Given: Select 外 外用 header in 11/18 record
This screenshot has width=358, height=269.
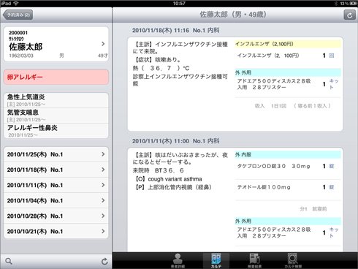Looking at the screenshot, I should (288, 72).
